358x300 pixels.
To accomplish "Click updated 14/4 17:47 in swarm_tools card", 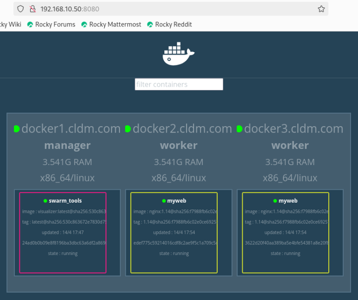I will click(63, 232).
